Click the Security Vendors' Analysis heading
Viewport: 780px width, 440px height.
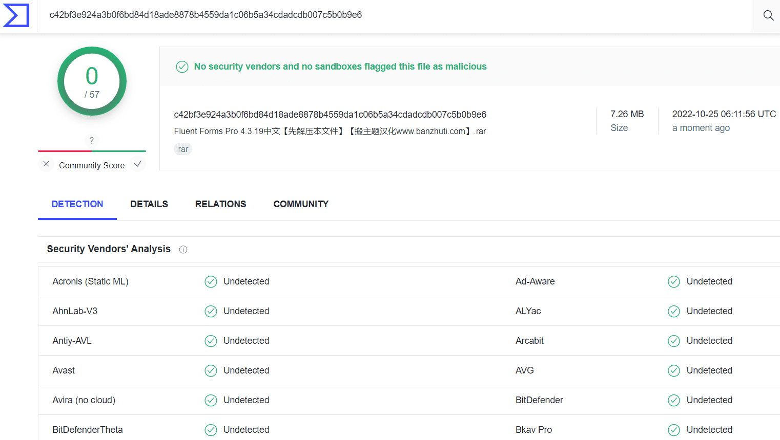109,249
